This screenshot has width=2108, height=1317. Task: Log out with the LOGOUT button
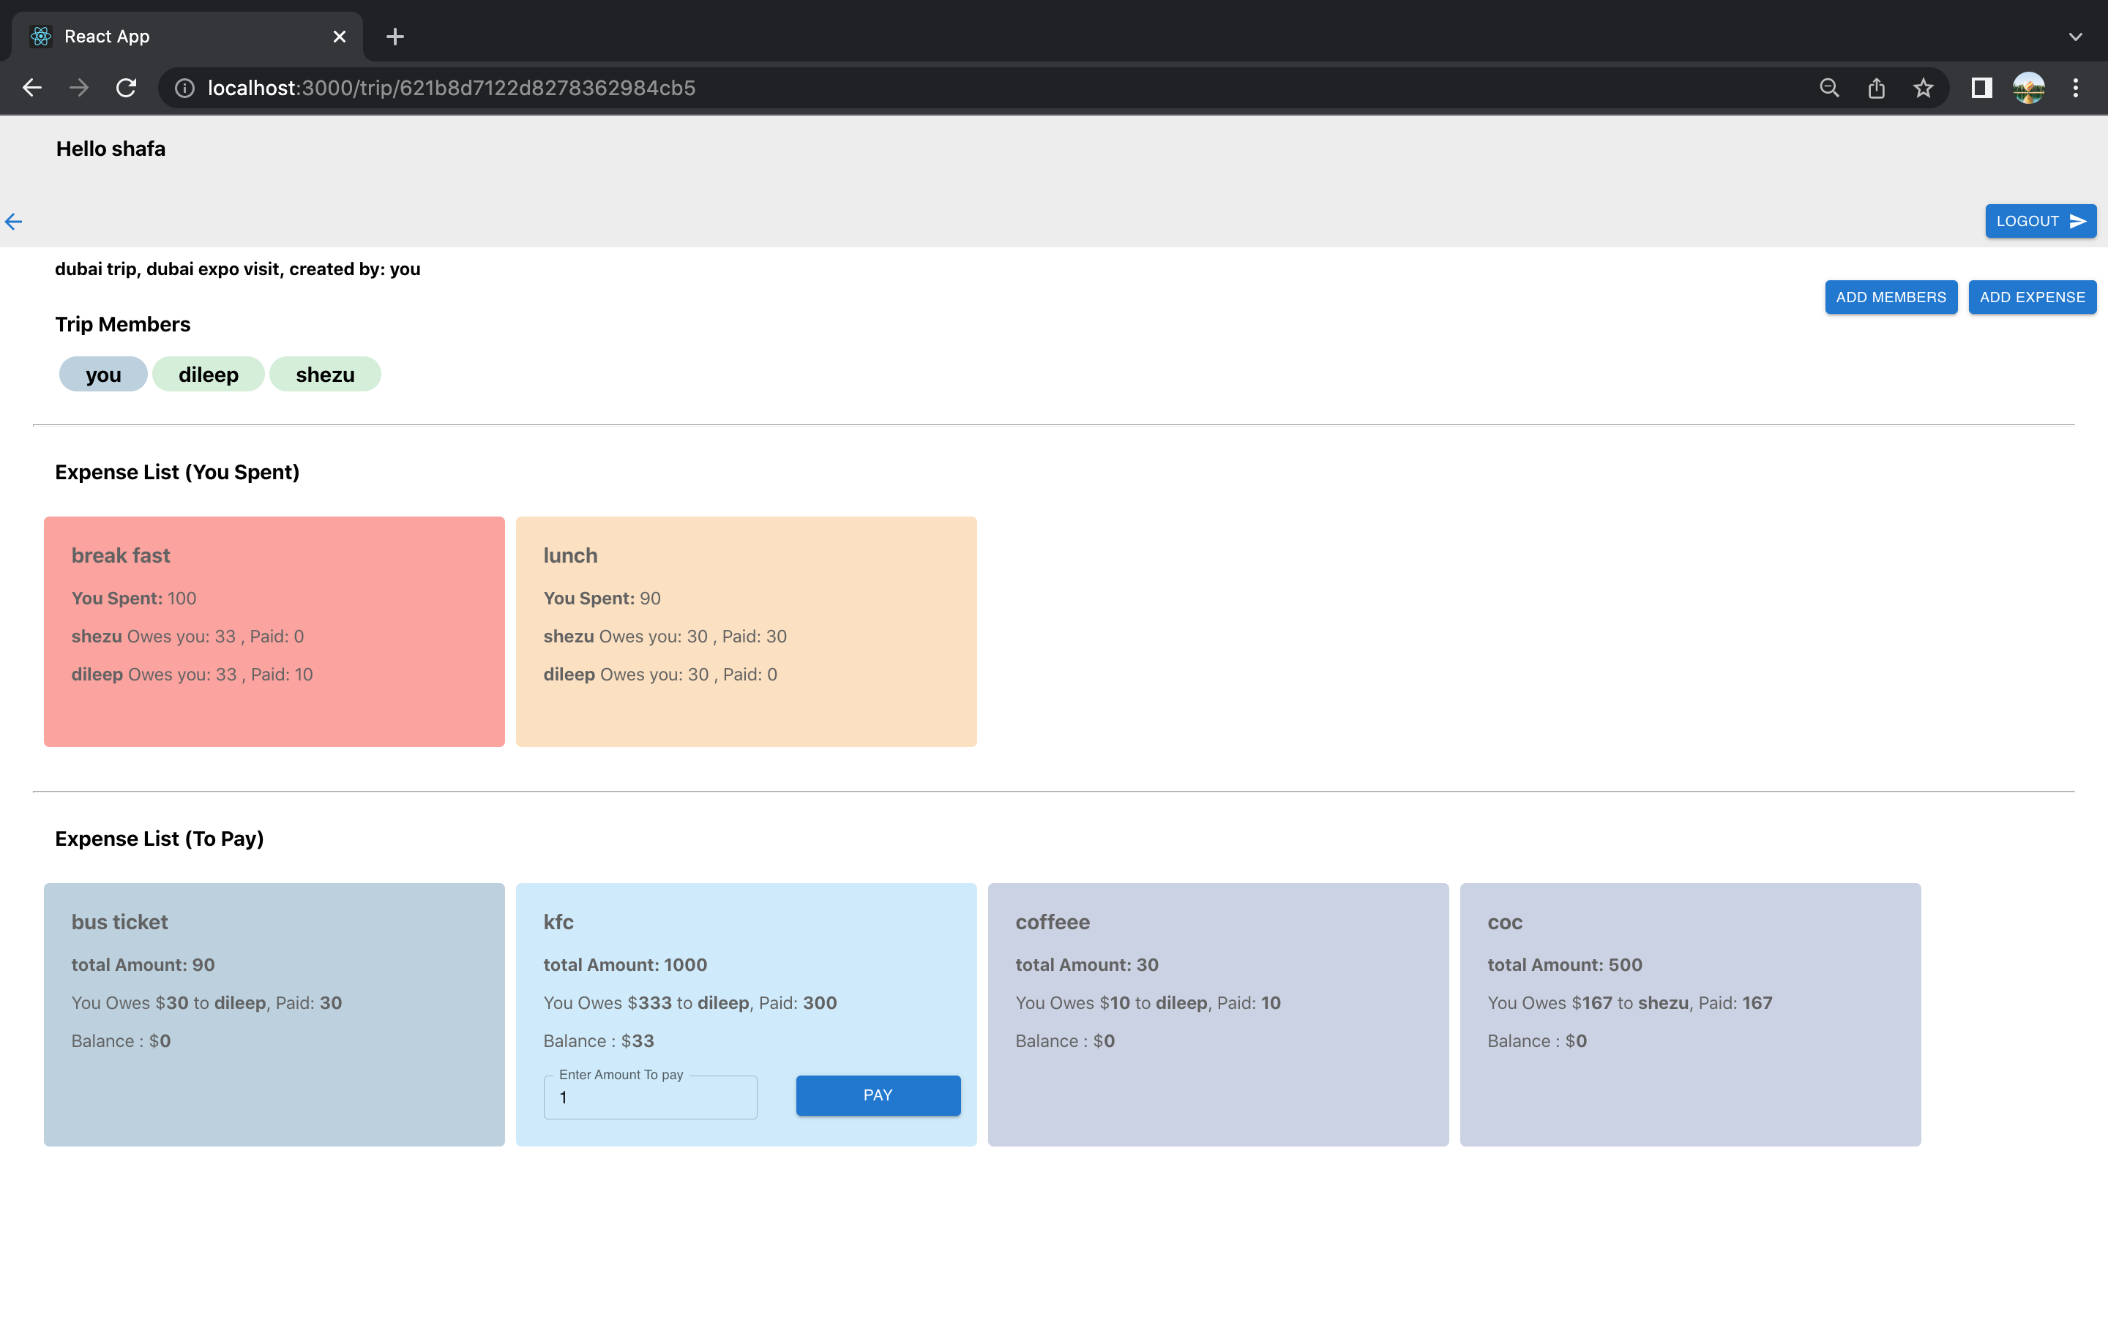(2040, 221)
